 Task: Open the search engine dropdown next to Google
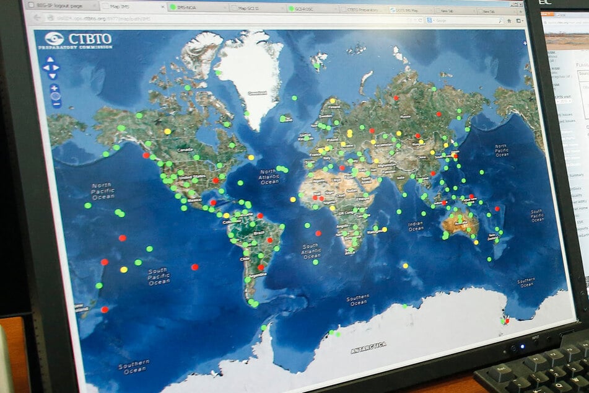coord(434,20)
